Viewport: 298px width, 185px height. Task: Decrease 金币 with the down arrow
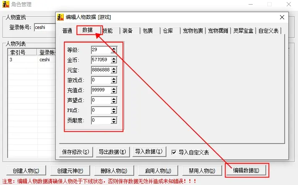click(114, 62)
